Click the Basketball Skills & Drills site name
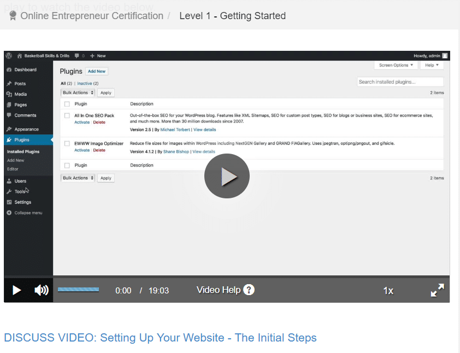The width and height of the screenshot is (460, 353). [47, 56]
